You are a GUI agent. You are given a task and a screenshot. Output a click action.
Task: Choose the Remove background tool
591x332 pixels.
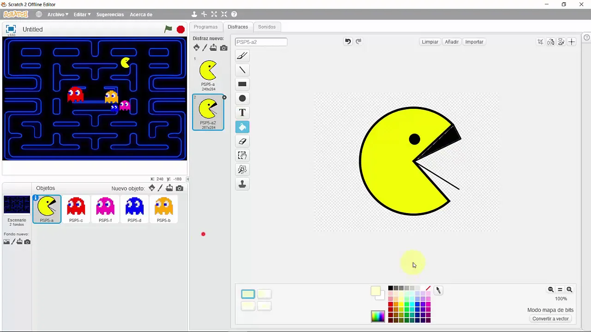click(x=242, y=170)
